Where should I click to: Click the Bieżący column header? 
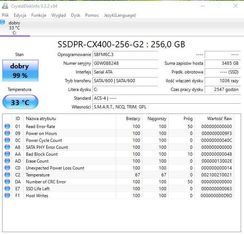[x=129, y=119]
